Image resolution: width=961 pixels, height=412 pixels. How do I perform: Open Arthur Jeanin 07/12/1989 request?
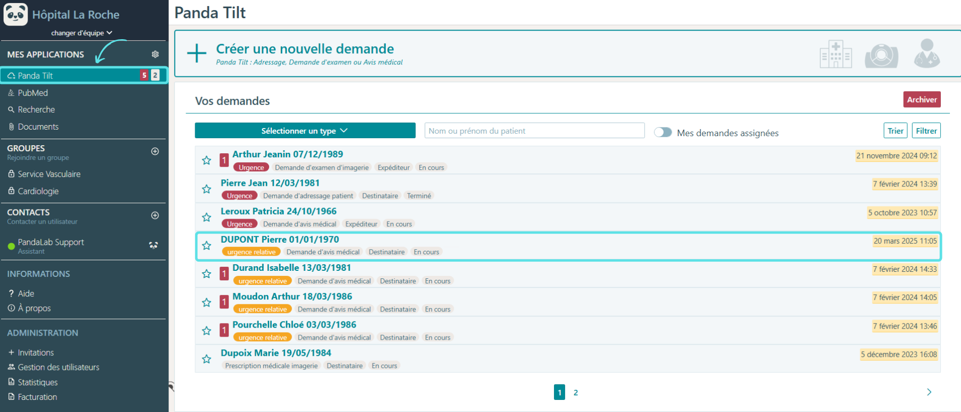[x=288, y=154]
